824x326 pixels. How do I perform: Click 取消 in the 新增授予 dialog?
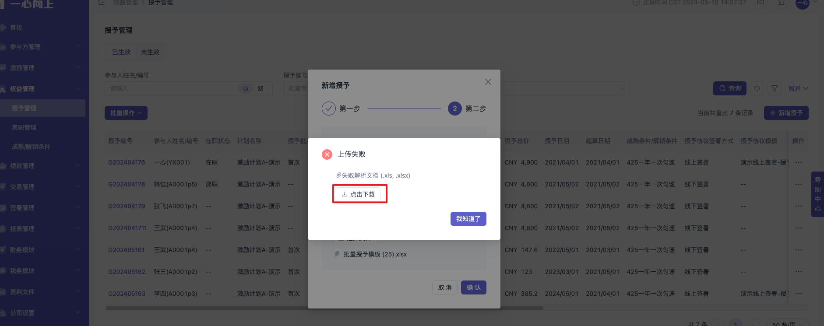coord(445,287)
